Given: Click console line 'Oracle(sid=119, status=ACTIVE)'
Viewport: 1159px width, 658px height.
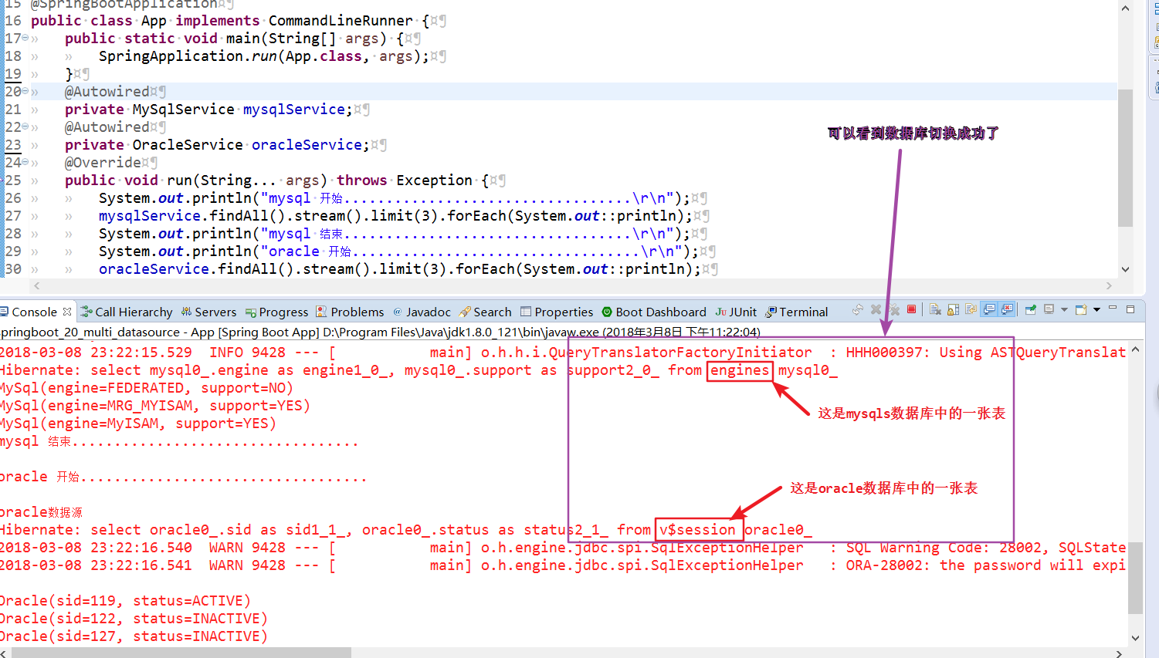Looking at the screenshot, I should (x=125, y=601).
